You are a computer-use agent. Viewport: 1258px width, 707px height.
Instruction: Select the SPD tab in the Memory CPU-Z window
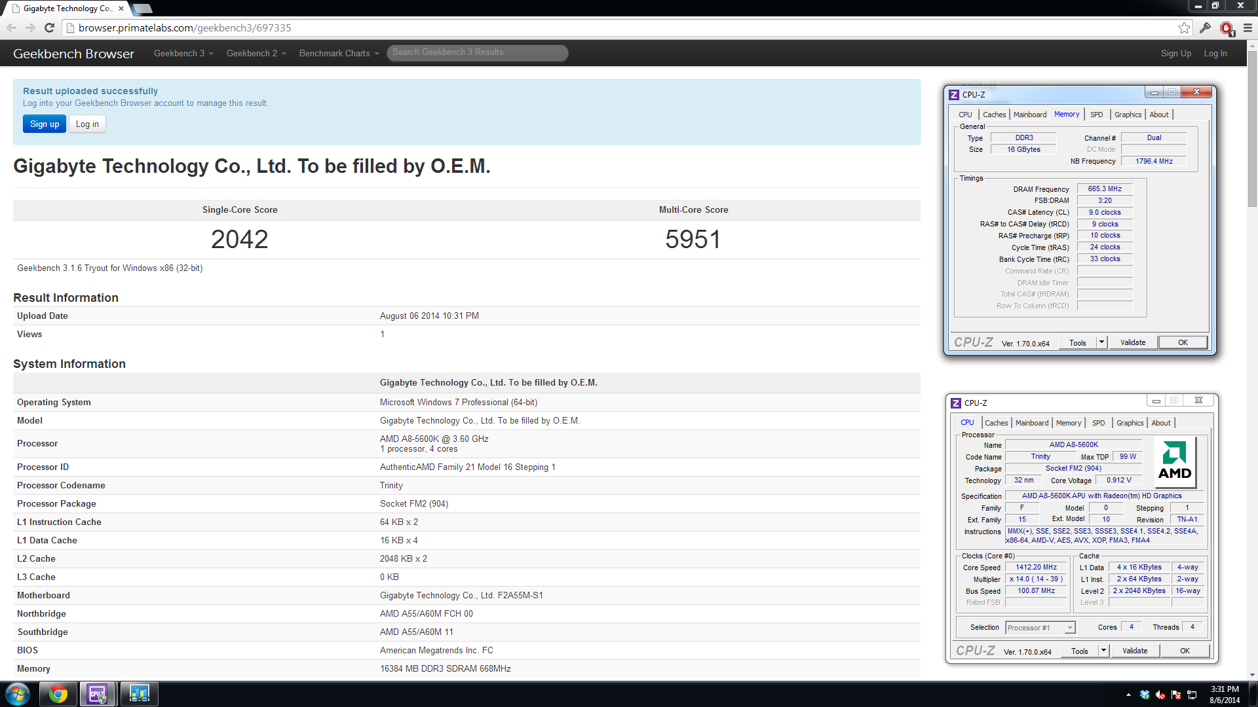1096,115
